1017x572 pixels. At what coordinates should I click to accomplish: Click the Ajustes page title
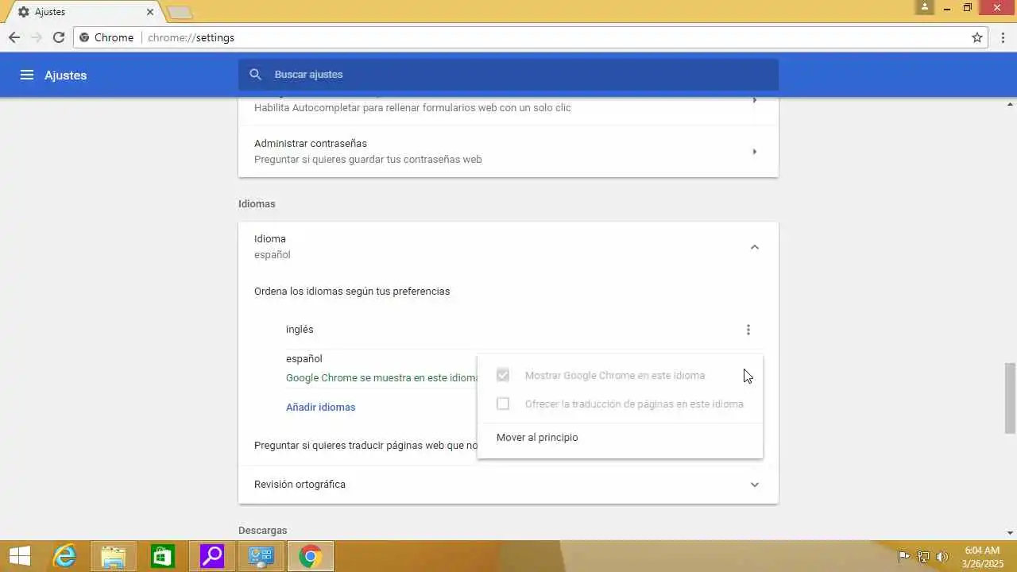click(65, 75)
